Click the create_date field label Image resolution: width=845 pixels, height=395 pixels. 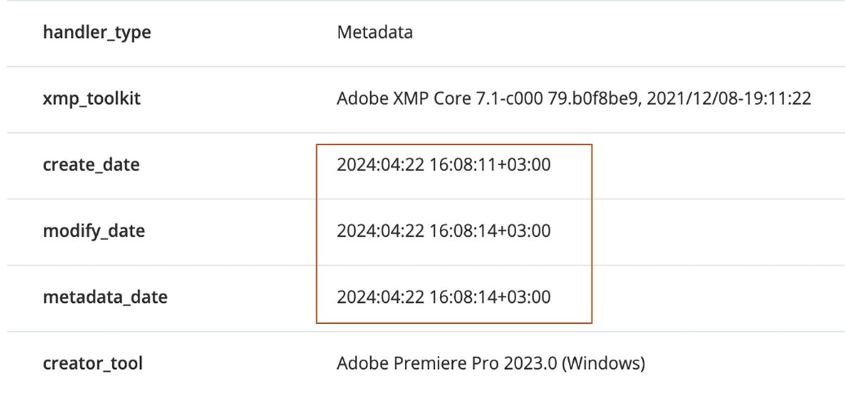click(x=91, y=165)
